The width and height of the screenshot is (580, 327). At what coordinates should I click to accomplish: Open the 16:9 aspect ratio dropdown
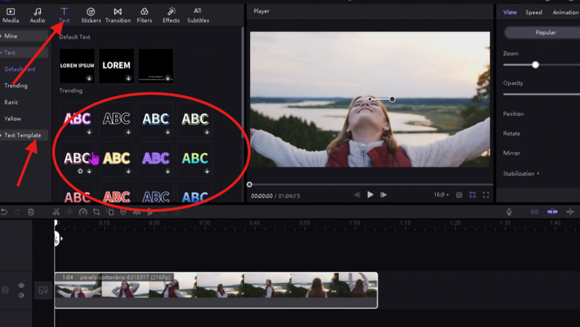[x=441, y=194]
